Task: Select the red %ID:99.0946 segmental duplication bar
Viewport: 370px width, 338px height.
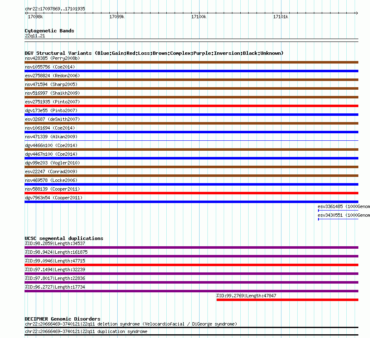Action: coord(191,265)
